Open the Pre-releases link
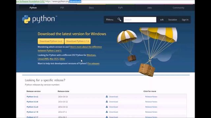The height and width of the screenshot is (118, 211). (x=93, y=63)
